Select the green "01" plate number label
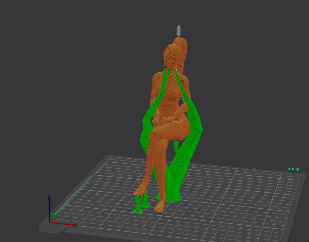 pyautogui.click(x=294, y=169)
